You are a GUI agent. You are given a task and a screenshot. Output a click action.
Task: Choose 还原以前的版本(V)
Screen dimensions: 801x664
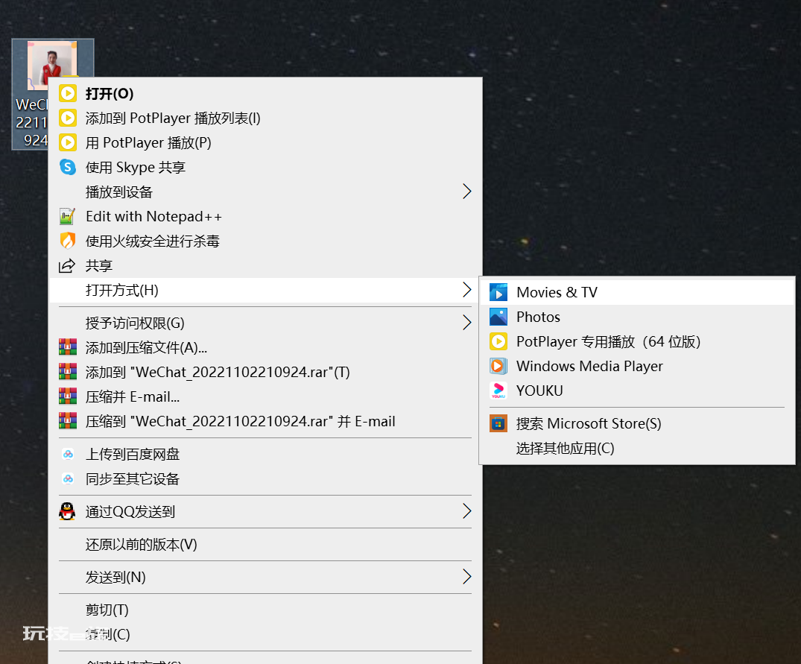tap(265, 544)
